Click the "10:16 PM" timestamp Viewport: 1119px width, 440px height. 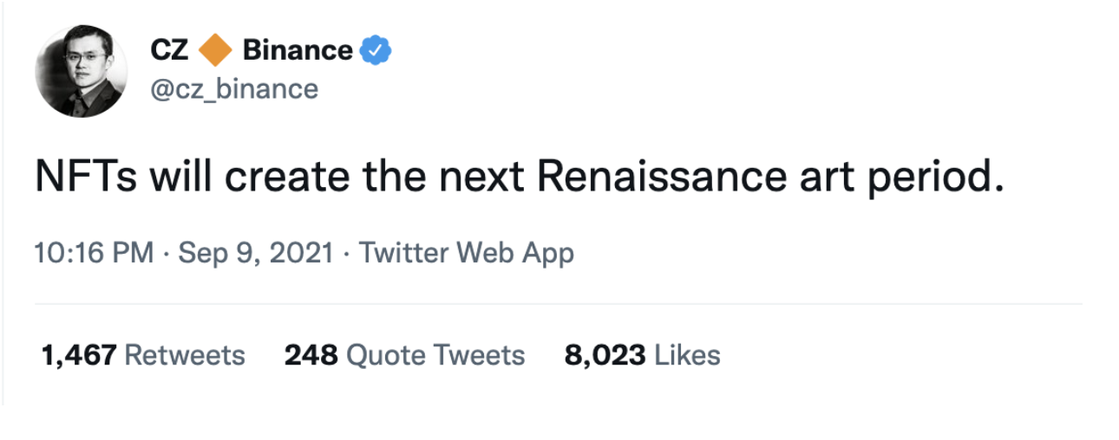pyautogui.click(x=95, y=253)
